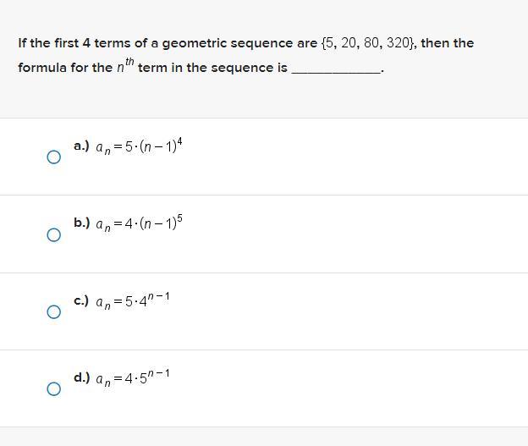This screenshot has height=446, width=528.
Task: Click the blank line in the question
Action: [336, 69]
